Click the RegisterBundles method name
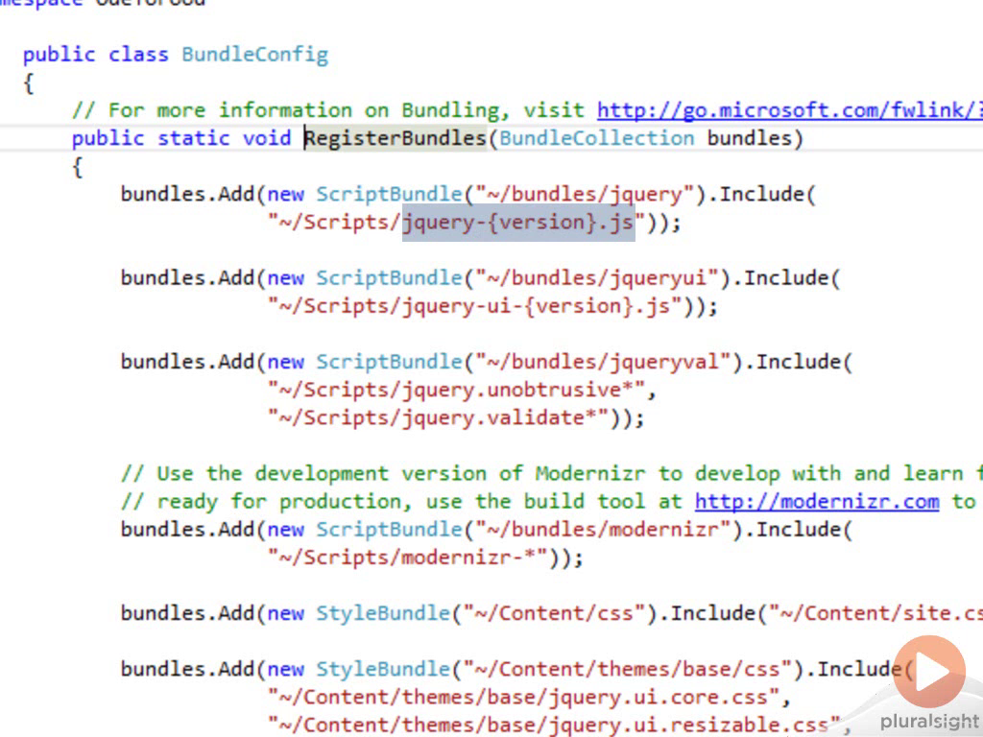Image resolution: width=983 pixels, height=737 pixels. 395,138
